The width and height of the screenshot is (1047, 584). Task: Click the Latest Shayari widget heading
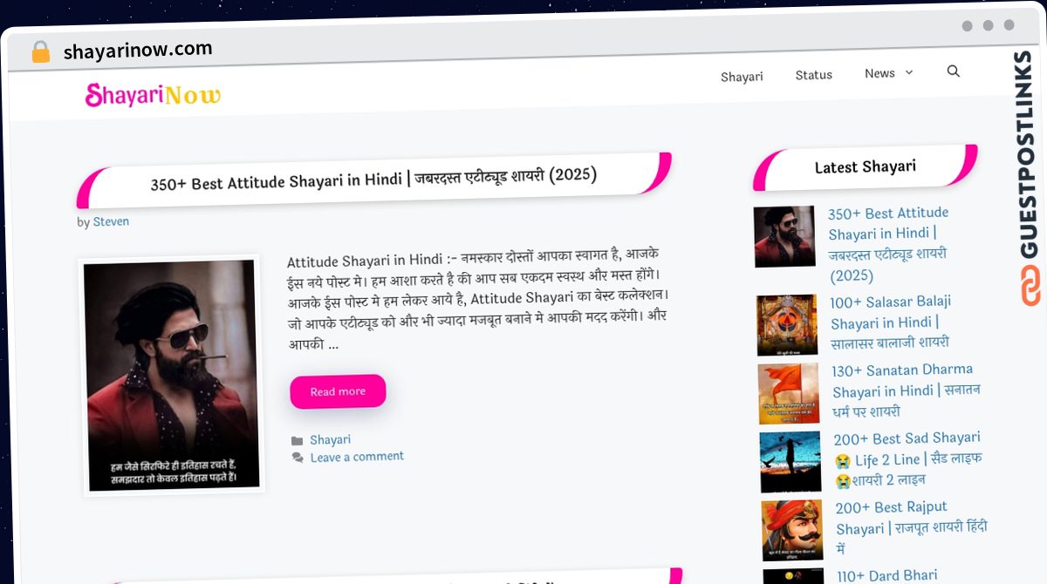pyautogui.click(x=865, y=166)
